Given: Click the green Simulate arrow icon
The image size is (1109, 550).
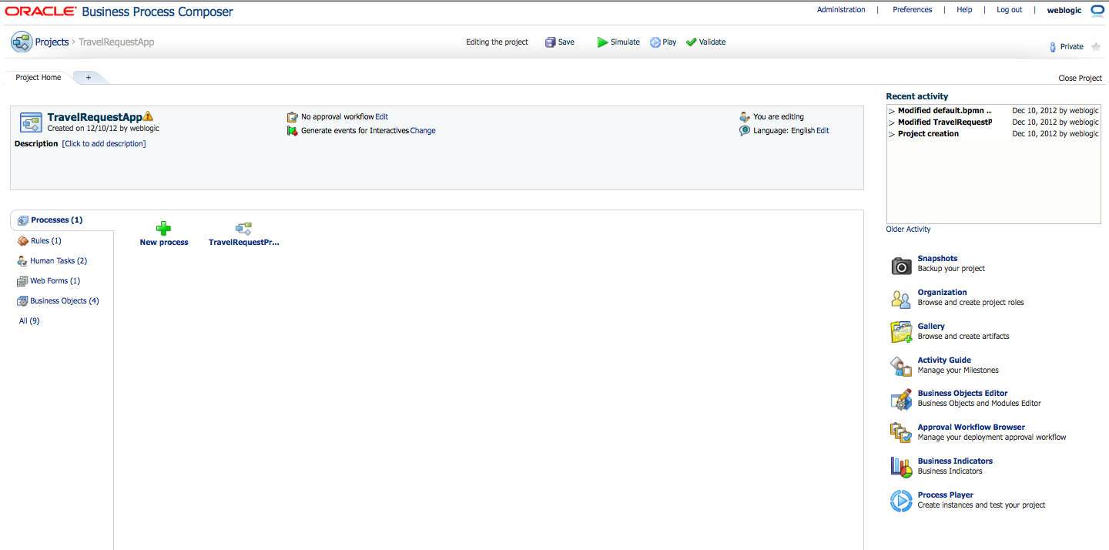Looking at the screenshot, I should point(602,42).
